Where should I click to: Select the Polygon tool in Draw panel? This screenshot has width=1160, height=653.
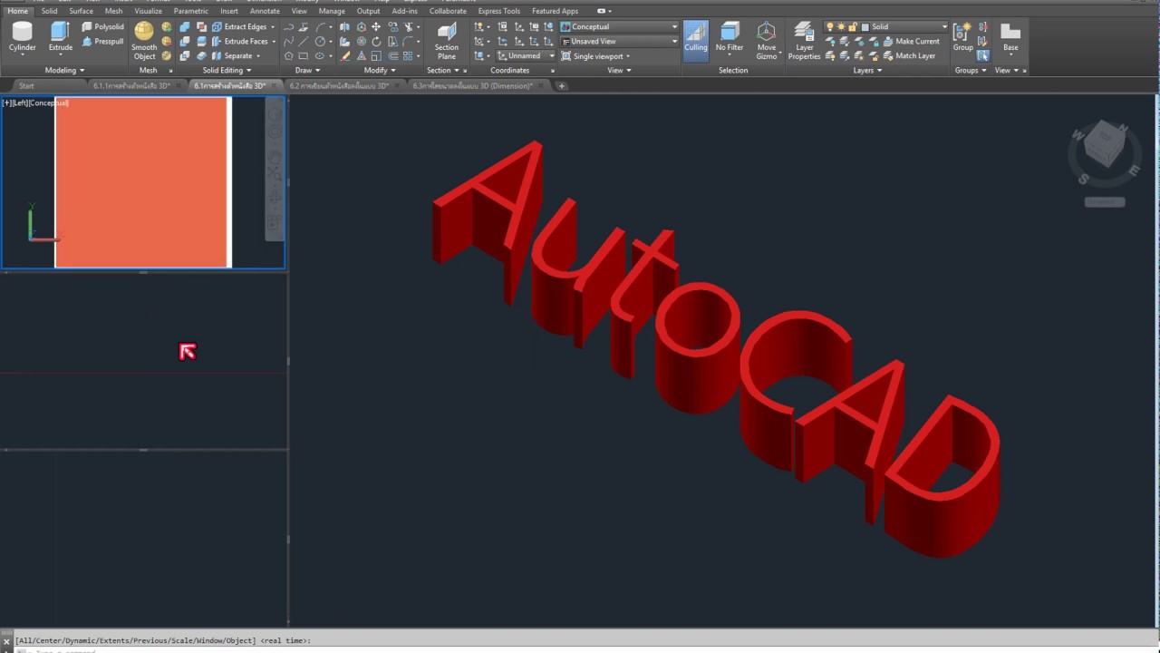tap(289, 56)
